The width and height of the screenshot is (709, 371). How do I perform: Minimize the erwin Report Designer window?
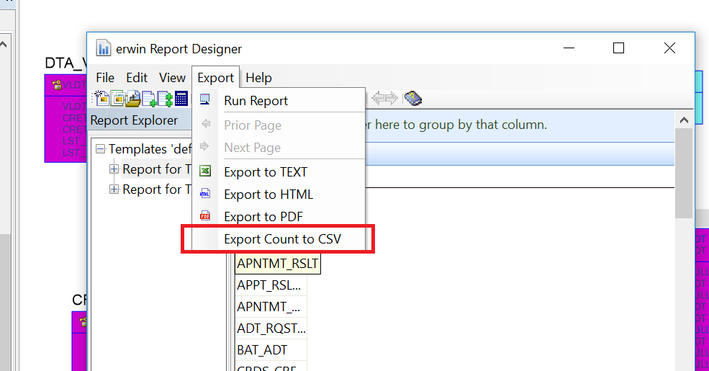pos(569,48)
